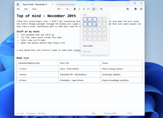Viewport: 163px width, 118px height.
Task: Click the 100% zoom status
Action: pyautogui.click(x=94, y=113)
